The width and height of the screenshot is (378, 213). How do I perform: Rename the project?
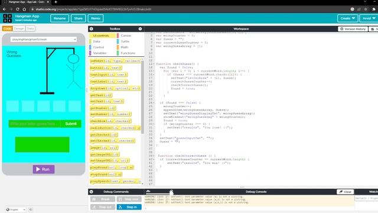[60, 18]
